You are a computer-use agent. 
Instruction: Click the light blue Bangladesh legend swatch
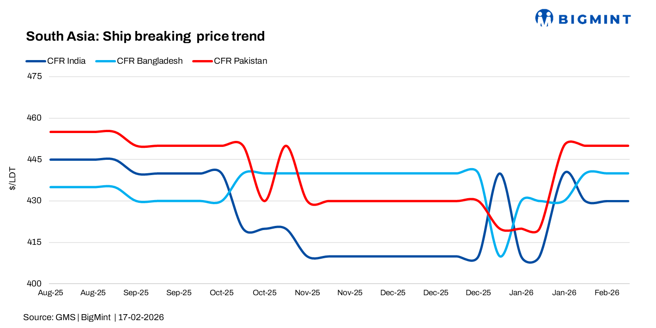coord(105,61)
